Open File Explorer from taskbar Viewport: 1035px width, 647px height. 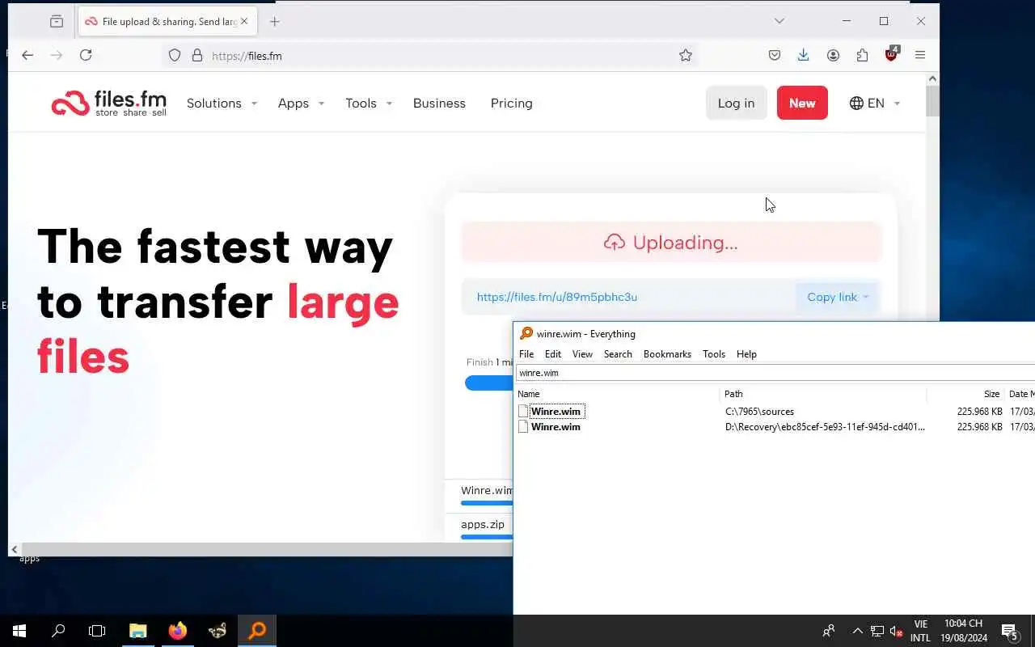tap(137, 631)
